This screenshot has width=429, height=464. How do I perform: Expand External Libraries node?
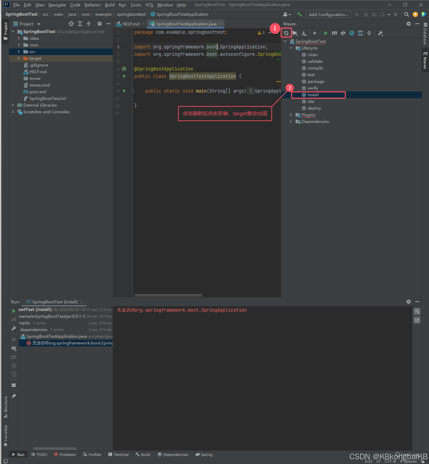[13, 105]
